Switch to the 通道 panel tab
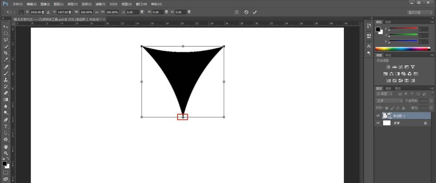Viewport: 436px width, 183px height. (388, 88)
